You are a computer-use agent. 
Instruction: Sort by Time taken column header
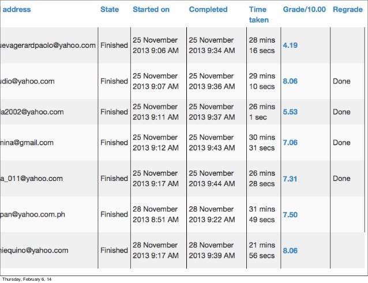coord(258,14)
